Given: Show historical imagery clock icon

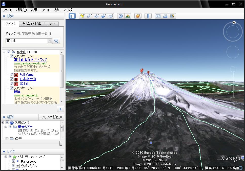Looking at the screenshot, I should 121,16.
